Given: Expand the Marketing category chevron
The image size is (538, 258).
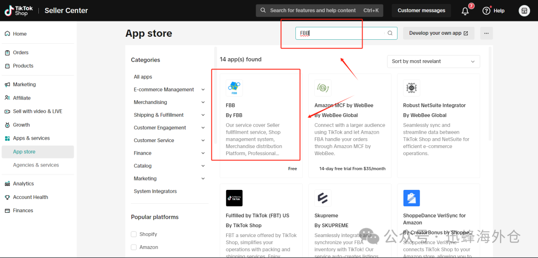Looking at the screenshot, I should tap(203, 178).
